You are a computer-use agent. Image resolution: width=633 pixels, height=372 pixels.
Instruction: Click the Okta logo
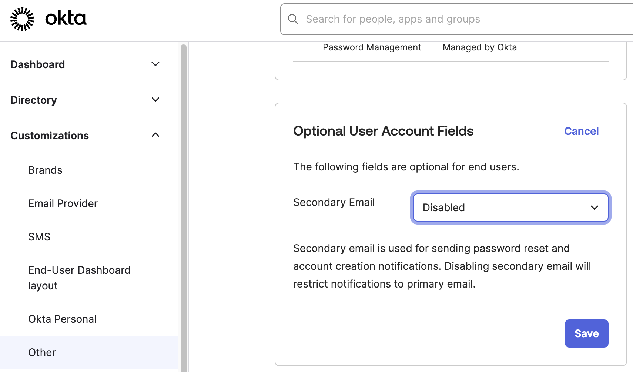click(48, 19)
